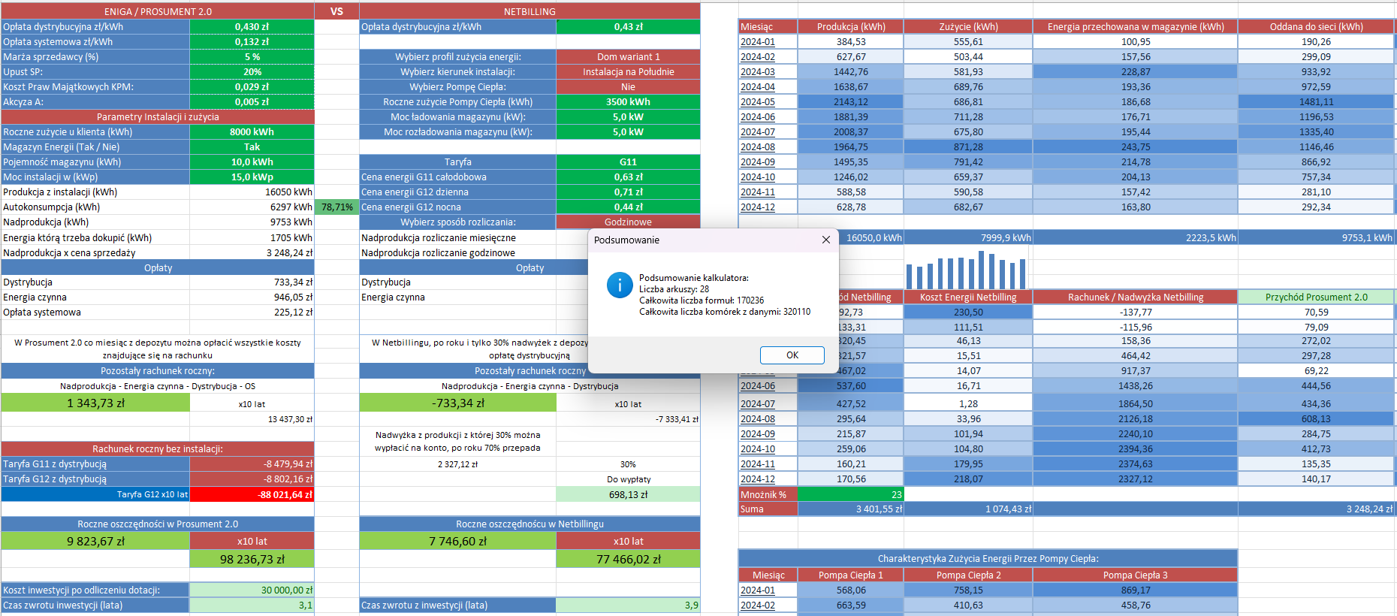Select the Mnożnik % value 23 cell
1397x616 pixels.
tap(850, 494)
